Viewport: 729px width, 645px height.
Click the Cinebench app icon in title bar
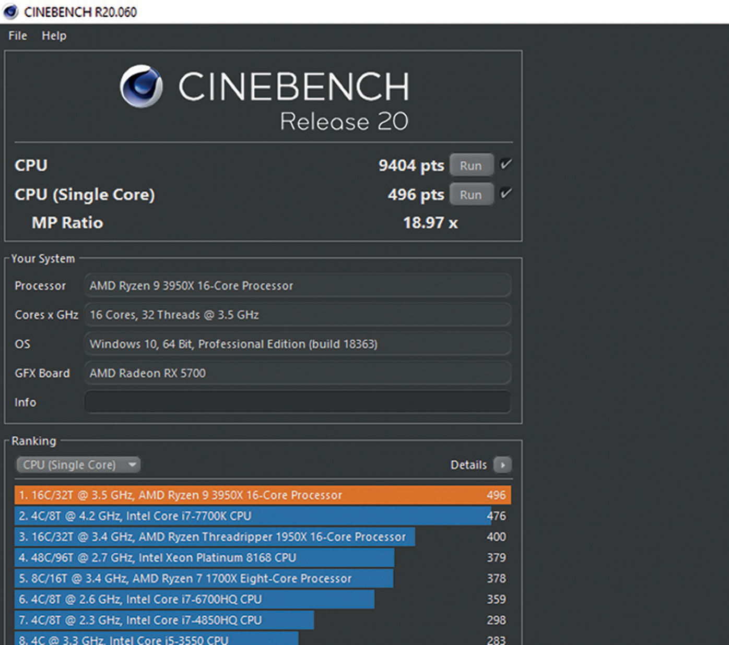11,11
